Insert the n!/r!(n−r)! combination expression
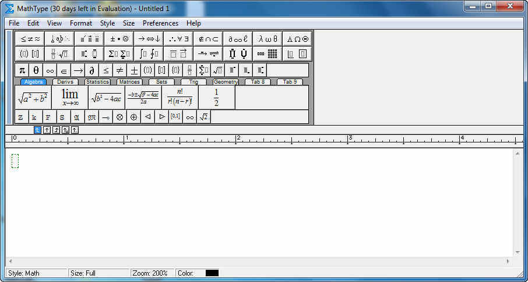The width and height of the screenshot is (528, 282). 180,98
